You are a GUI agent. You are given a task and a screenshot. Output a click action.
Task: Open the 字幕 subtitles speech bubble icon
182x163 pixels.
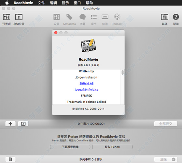click(82, 17)
